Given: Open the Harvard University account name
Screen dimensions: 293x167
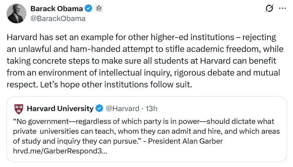Looking at the screenshot, I should 60,109.
